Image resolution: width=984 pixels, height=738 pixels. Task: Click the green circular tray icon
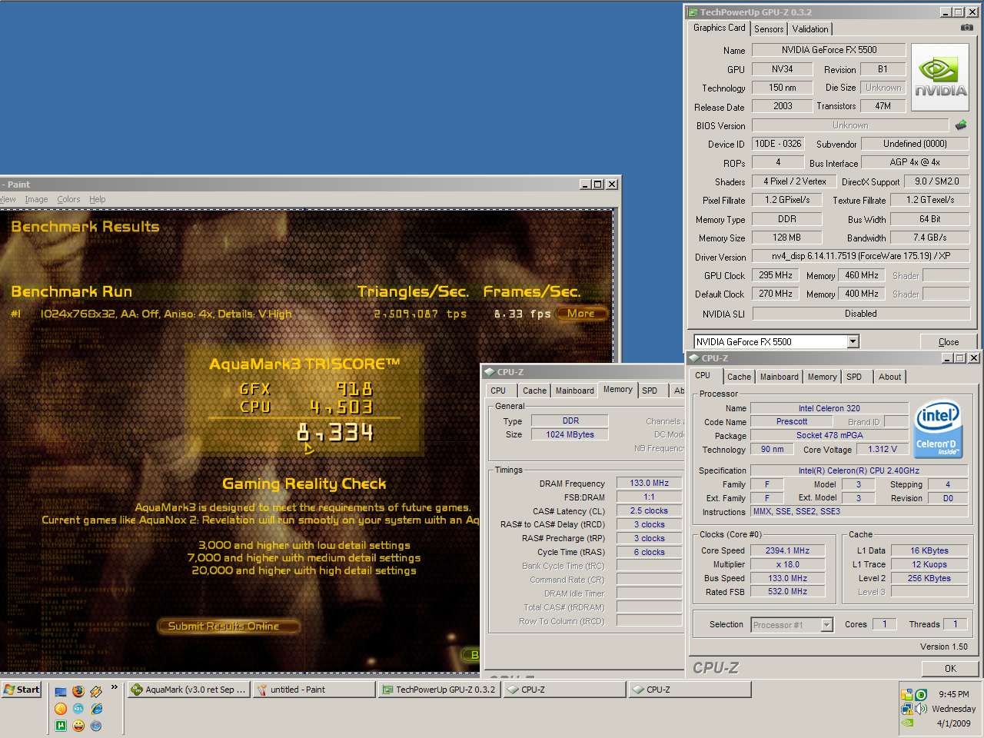point(921,694)
